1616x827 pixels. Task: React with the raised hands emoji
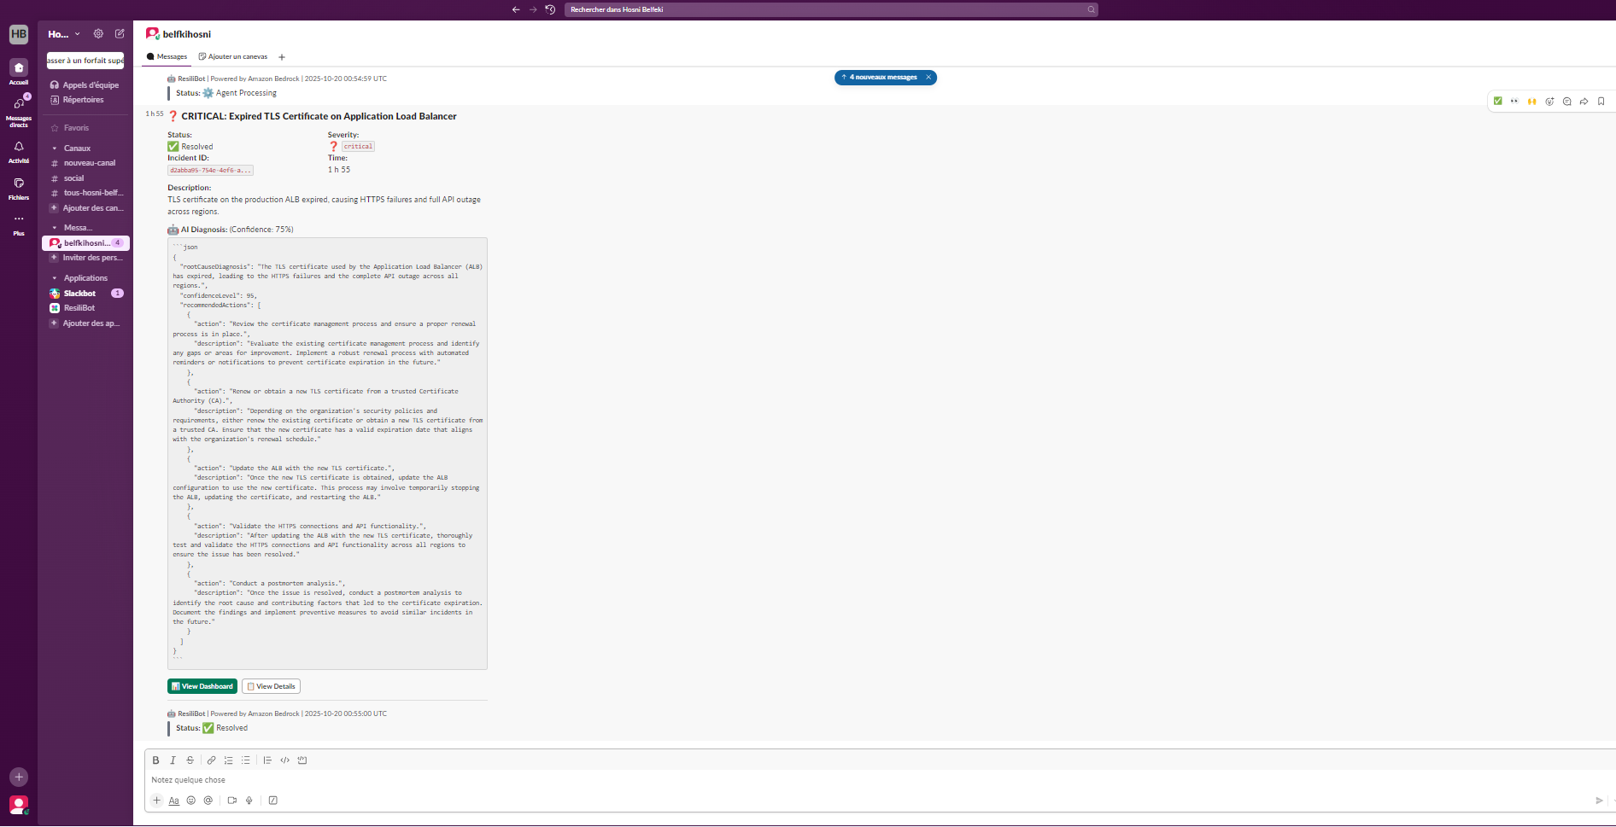[1531, 101]
